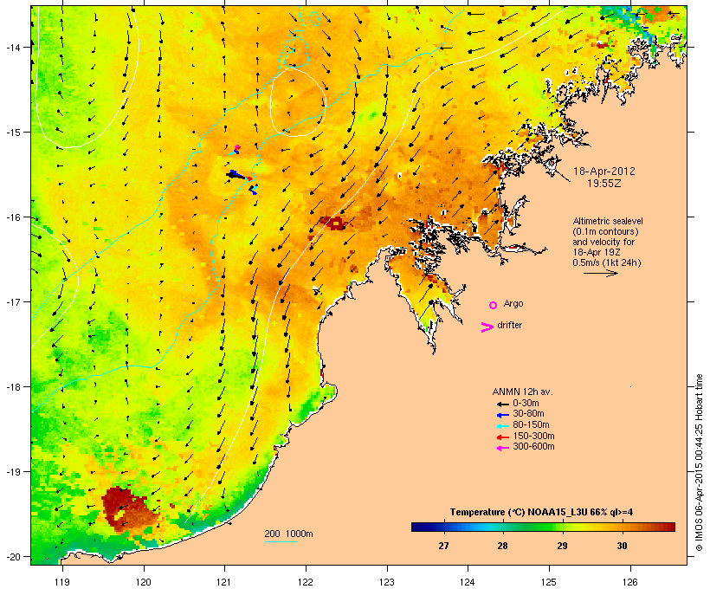The width and height of the screenshot is (710, 589).
Task: Click latitude axis label -18
Action: point(13,387)
